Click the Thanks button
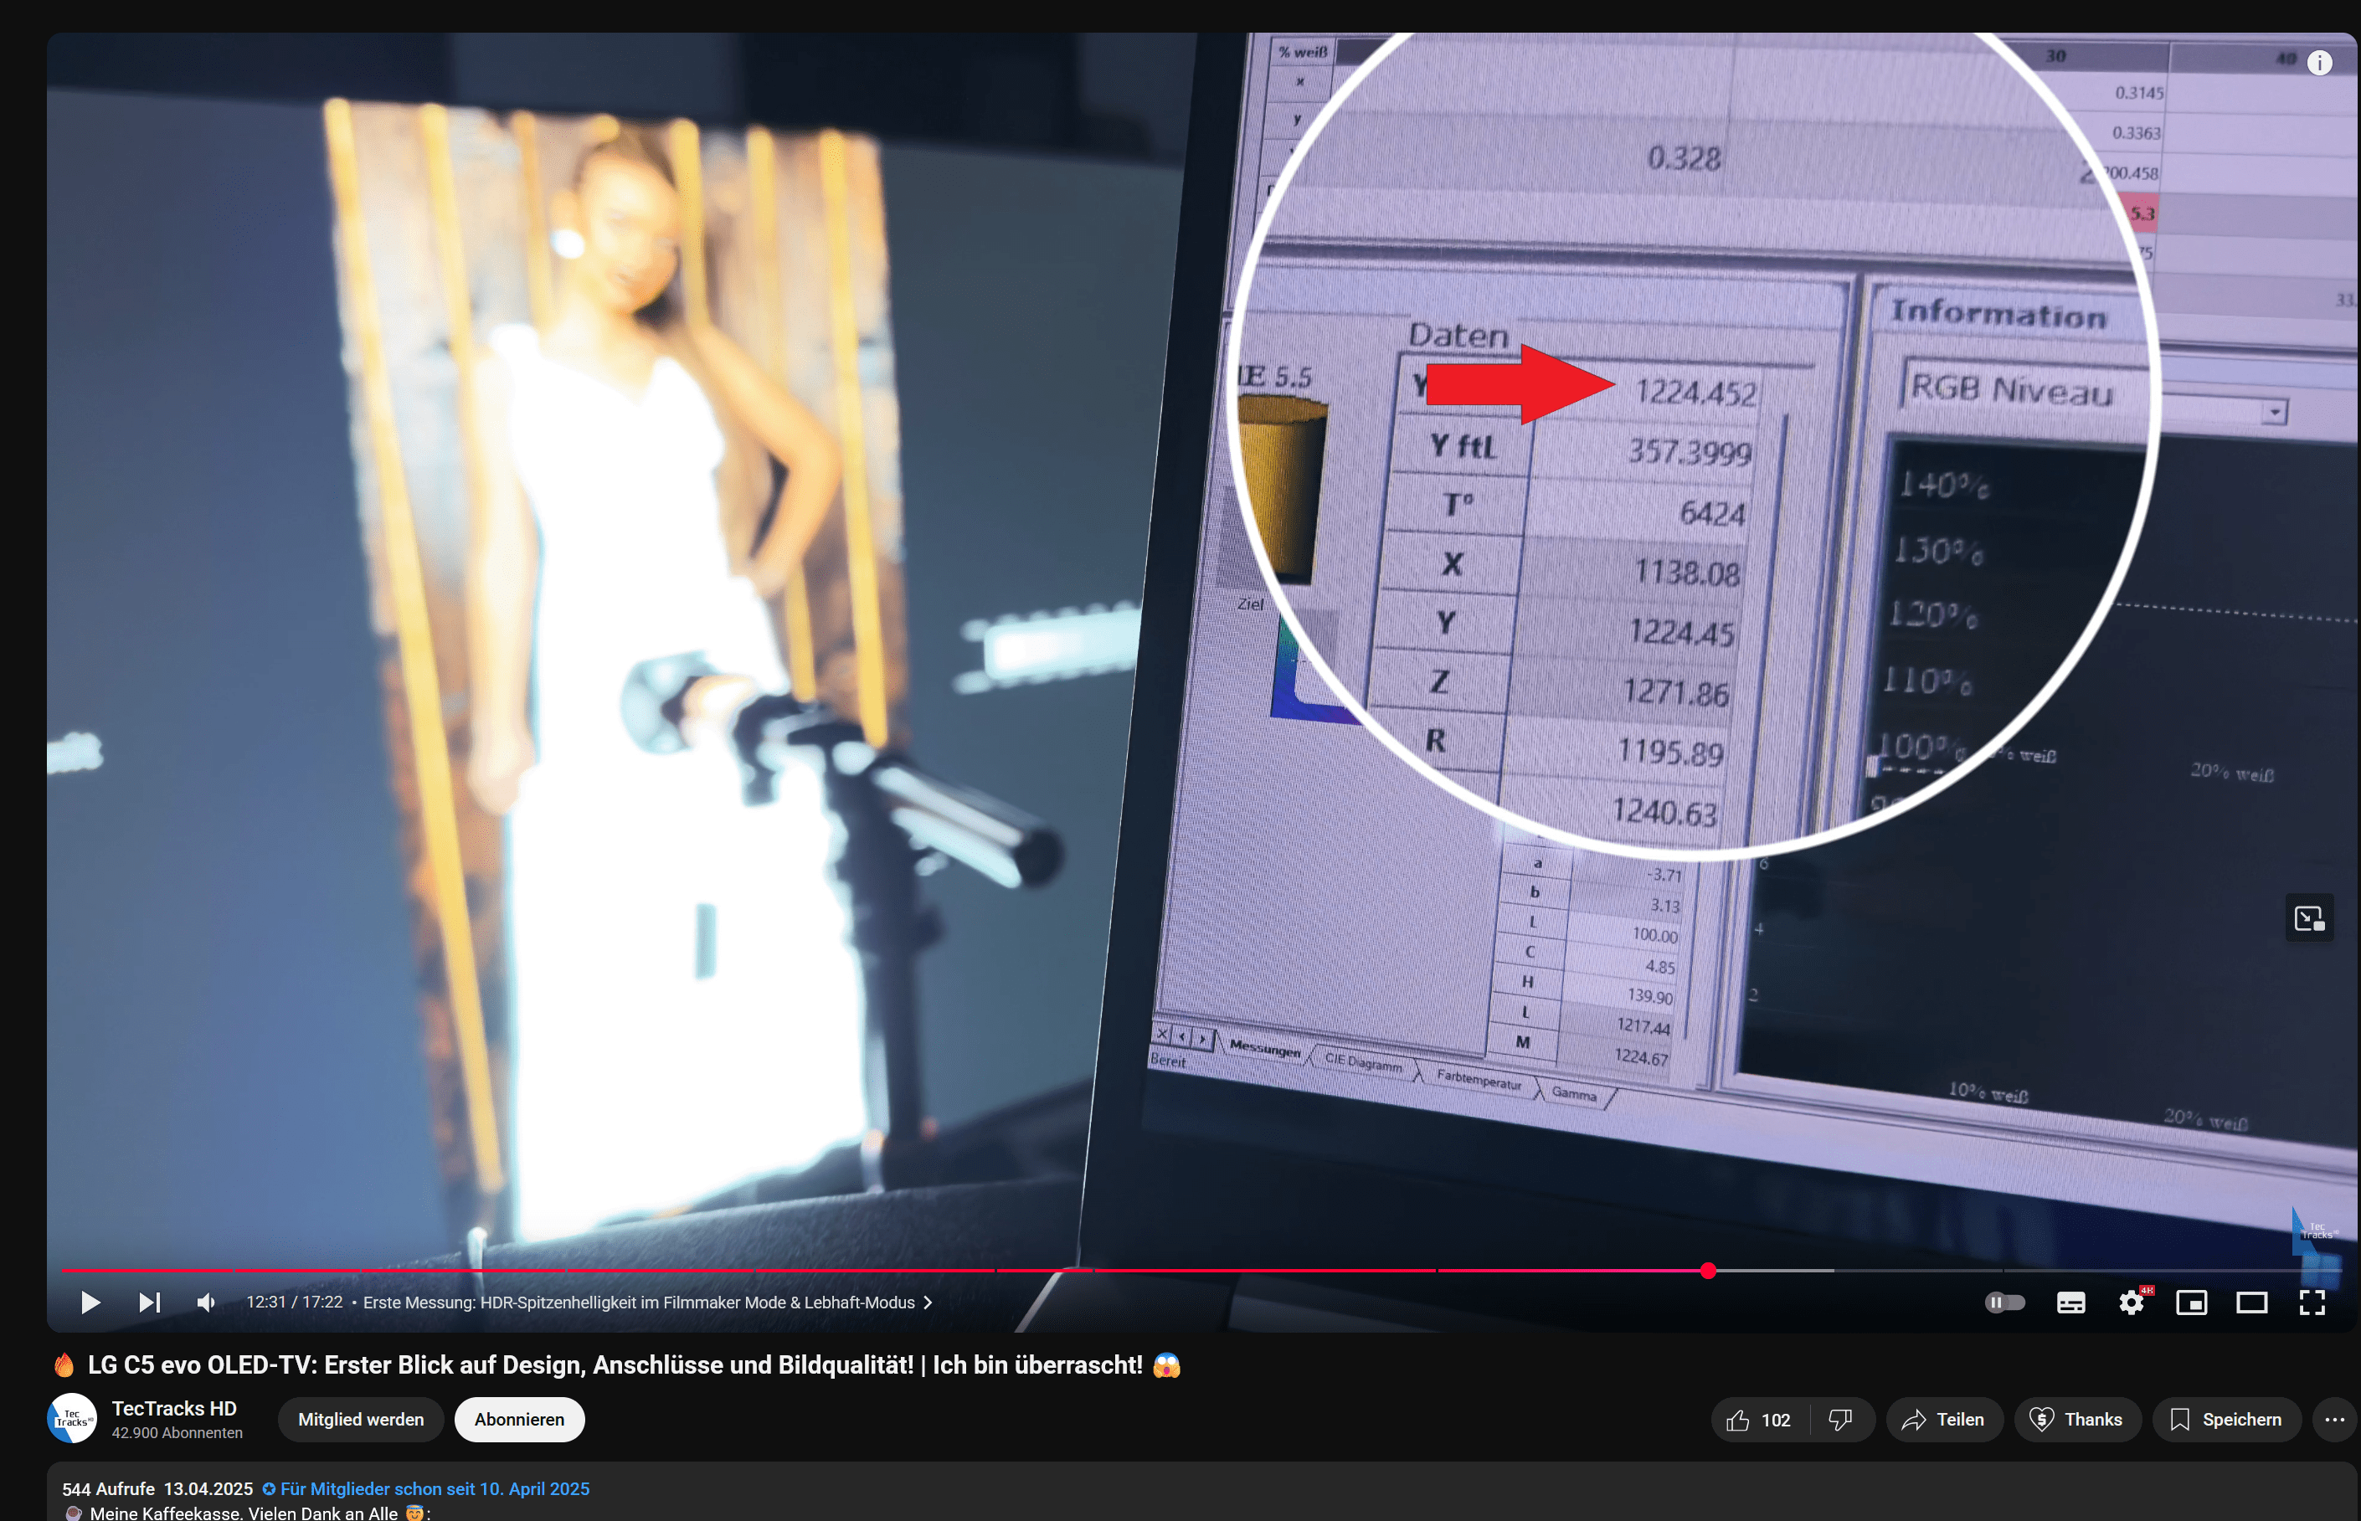Viewport: 2361px width, 1521px height. point(2076,1419)
